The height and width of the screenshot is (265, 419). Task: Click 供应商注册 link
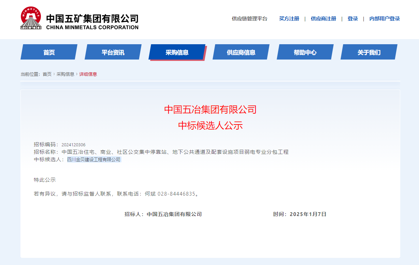tap(323, 19)
